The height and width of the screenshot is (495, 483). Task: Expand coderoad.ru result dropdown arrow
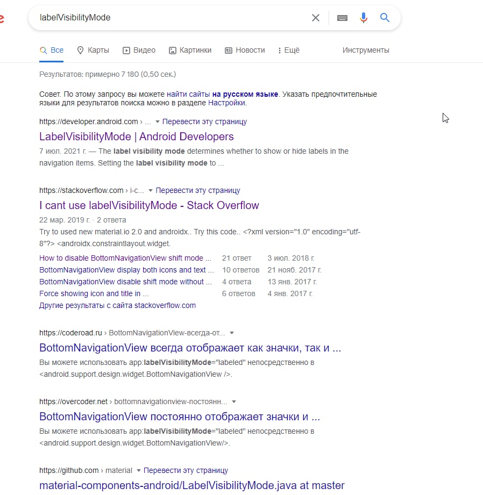(232, 333)
